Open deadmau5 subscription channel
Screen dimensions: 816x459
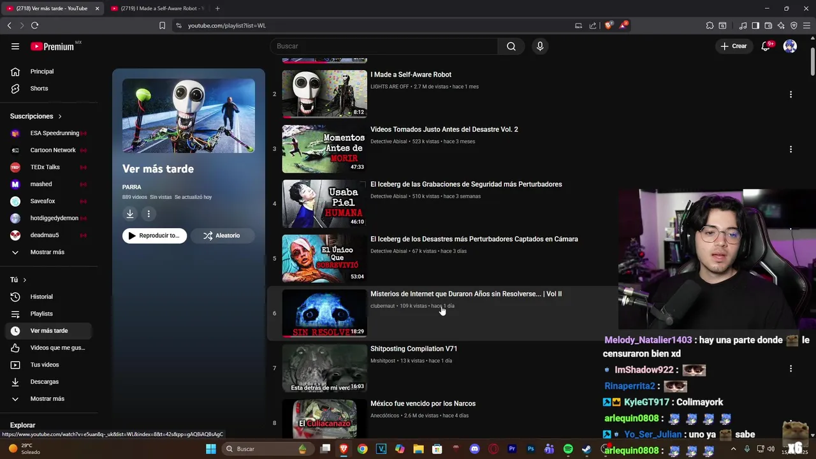coord(48,235)
